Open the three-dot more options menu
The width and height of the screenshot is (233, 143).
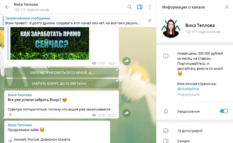[150, 7]
